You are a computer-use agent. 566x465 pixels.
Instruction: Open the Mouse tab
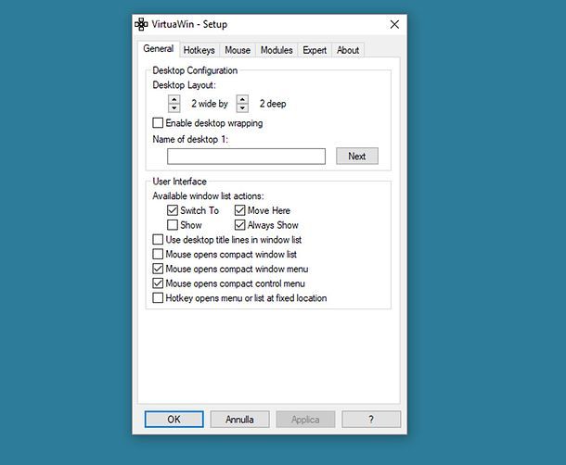tap(238, 50)
